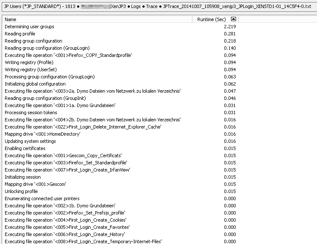Select 'Enumerating connected user printers' row
Image resolution: width=317 pixels, height=244 pixels.
[x=42, y=198]
